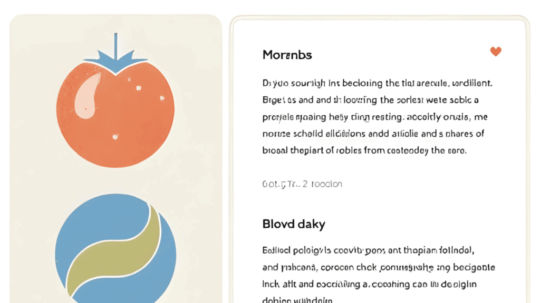This screenshot has height=303, width=540.
Task: Click the line starting "lnck atlt and"
Action: point(370,284)
